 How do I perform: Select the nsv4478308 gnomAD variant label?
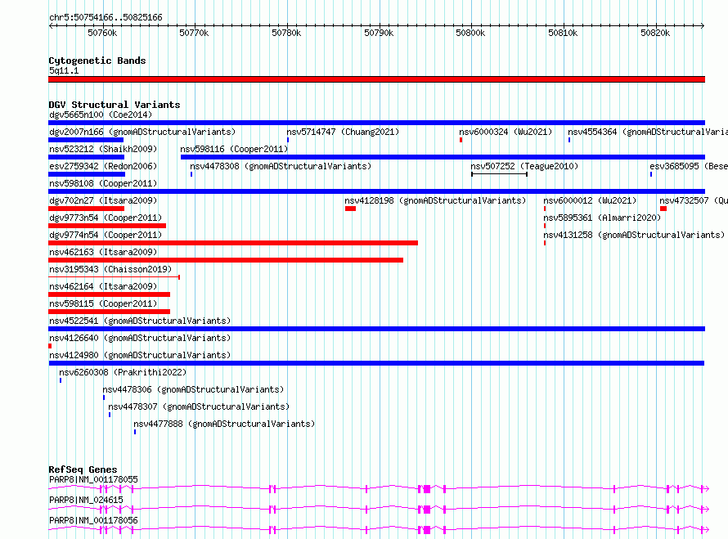coord(281,166)
